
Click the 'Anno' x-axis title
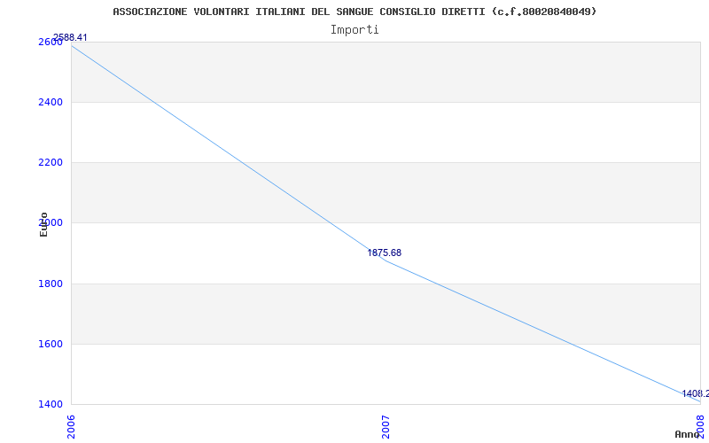coord(687,434)
